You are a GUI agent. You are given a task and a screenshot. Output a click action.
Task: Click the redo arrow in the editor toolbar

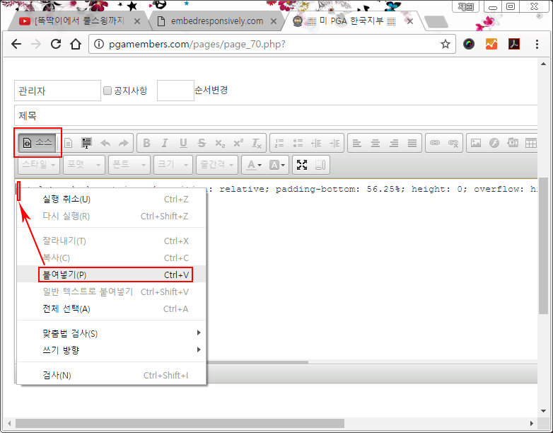point(124,143)
